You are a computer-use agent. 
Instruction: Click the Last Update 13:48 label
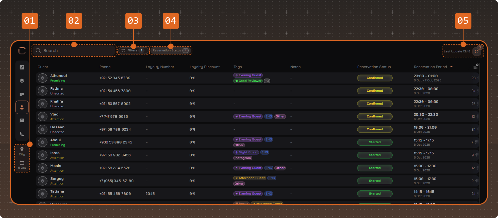point(457,51)
